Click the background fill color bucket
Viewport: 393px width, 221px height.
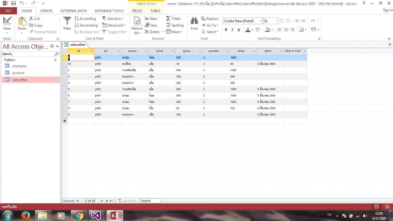tap(268, 30)
